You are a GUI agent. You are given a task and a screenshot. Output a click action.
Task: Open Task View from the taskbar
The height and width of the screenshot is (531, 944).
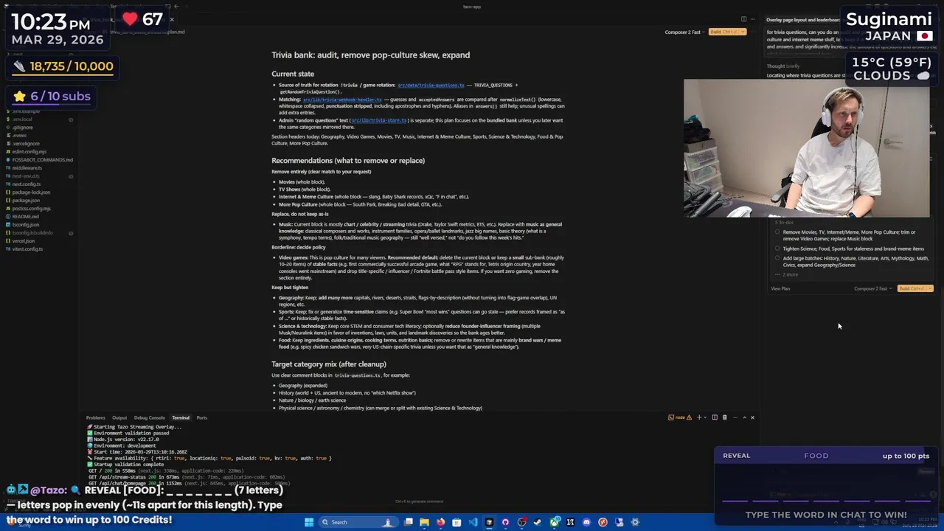click(x=408, y=522)
